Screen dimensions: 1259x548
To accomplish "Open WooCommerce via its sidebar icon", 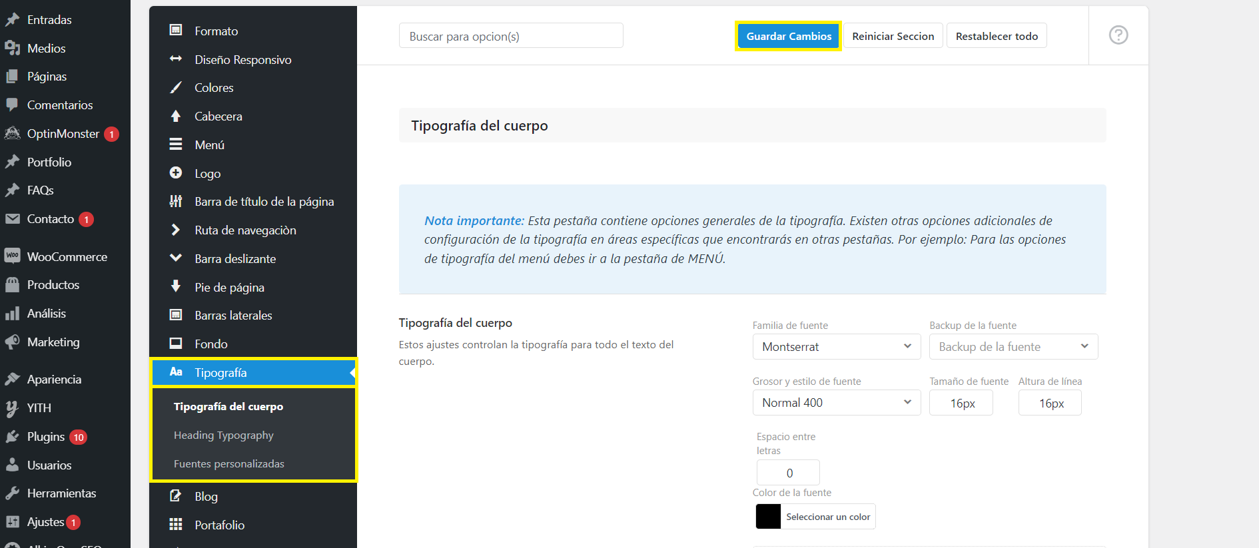I will tap(12, 256).
